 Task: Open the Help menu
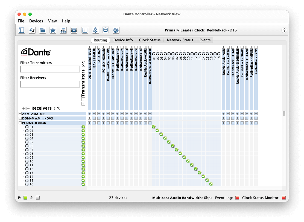point(66,21)
